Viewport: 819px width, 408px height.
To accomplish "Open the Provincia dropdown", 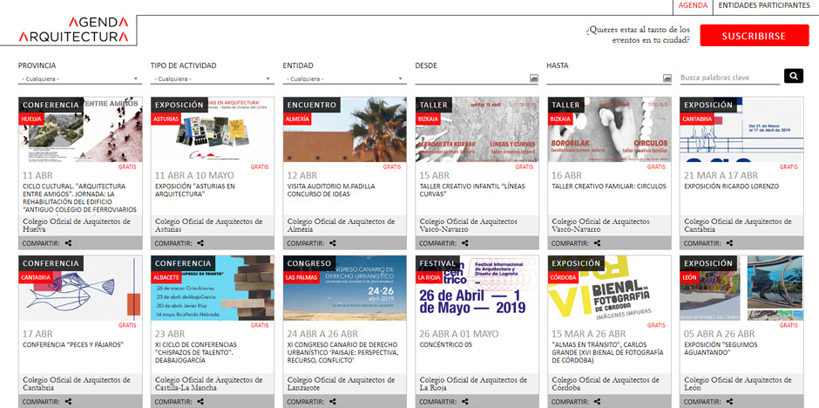I will [80, 78].
